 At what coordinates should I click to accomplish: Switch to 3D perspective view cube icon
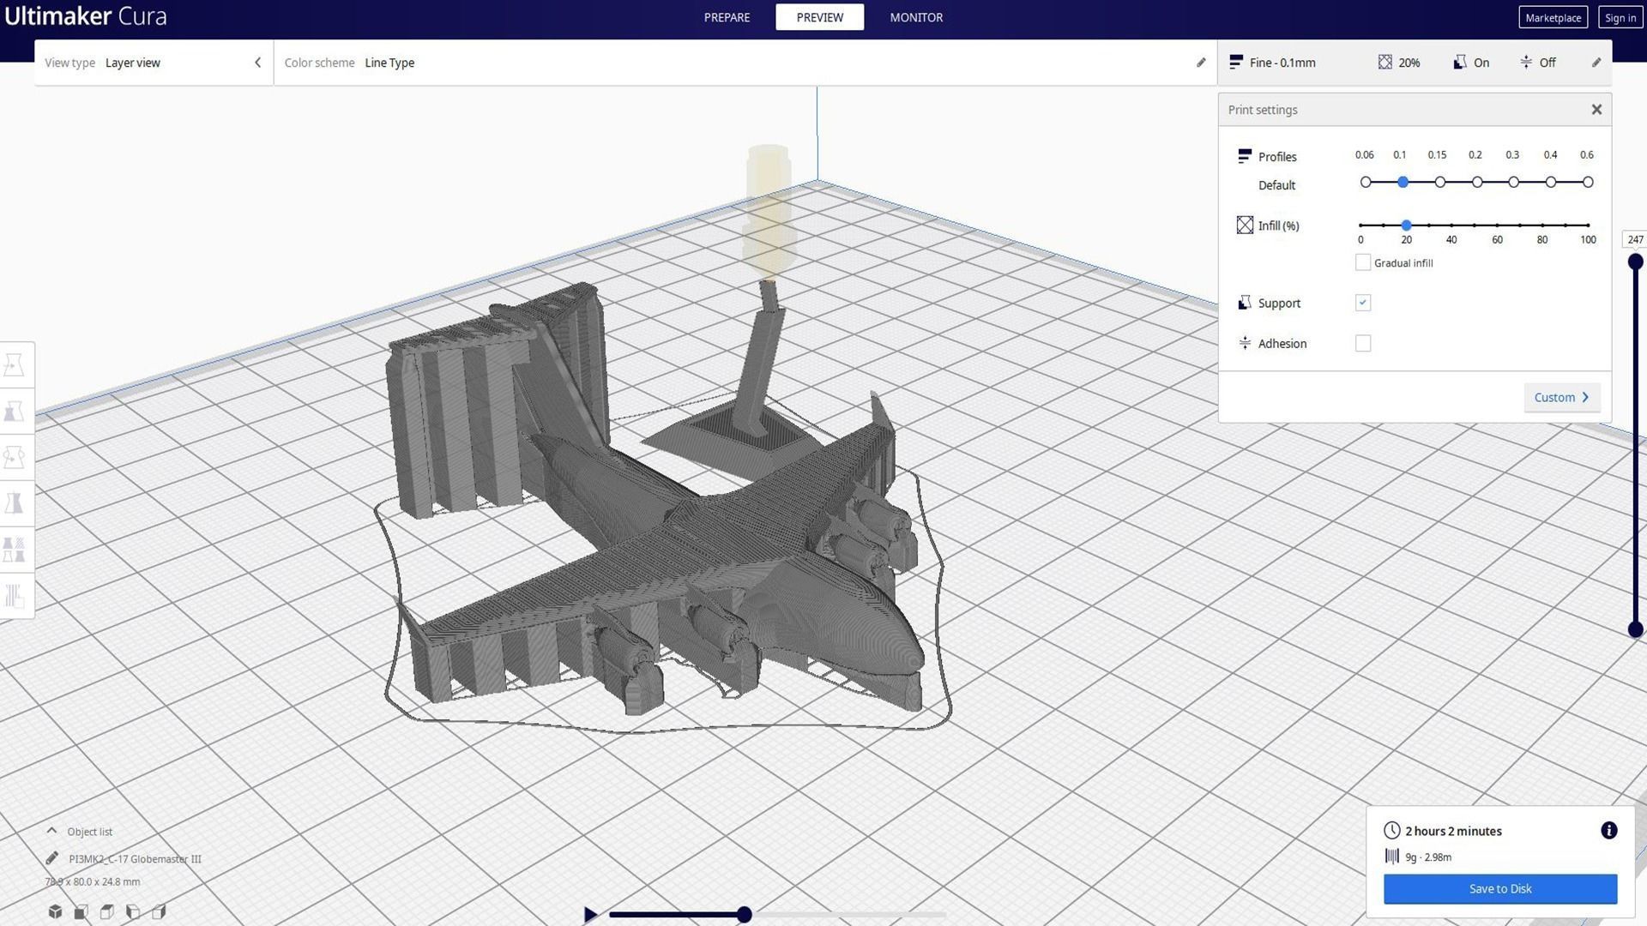coord(55,911)
